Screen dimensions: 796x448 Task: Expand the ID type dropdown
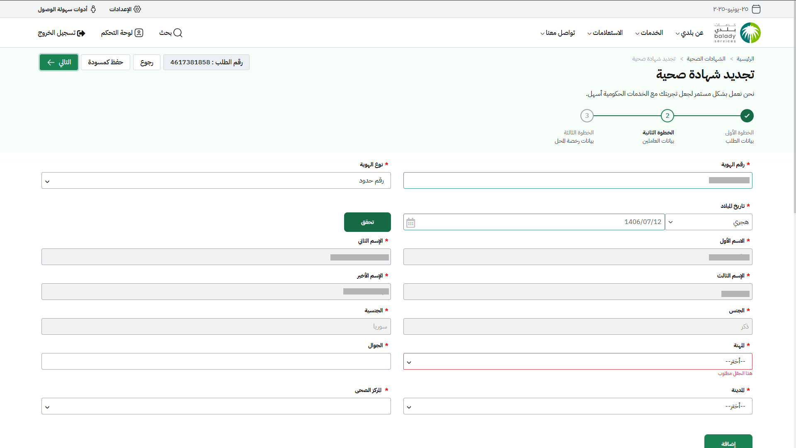point(216,181)
